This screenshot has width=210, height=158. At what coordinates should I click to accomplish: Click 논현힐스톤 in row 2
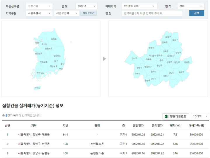point(97,144)
